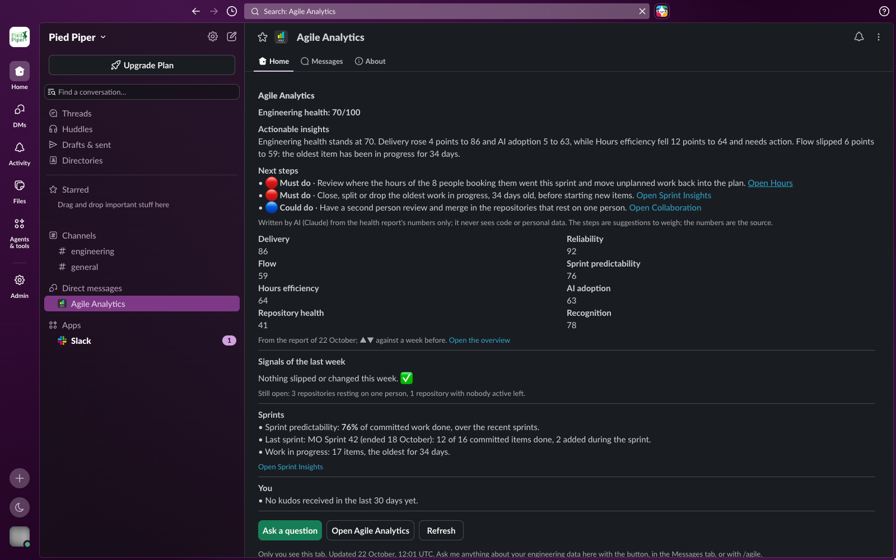
Task: Open the user profile avatar
Action: tap(20, 536)
